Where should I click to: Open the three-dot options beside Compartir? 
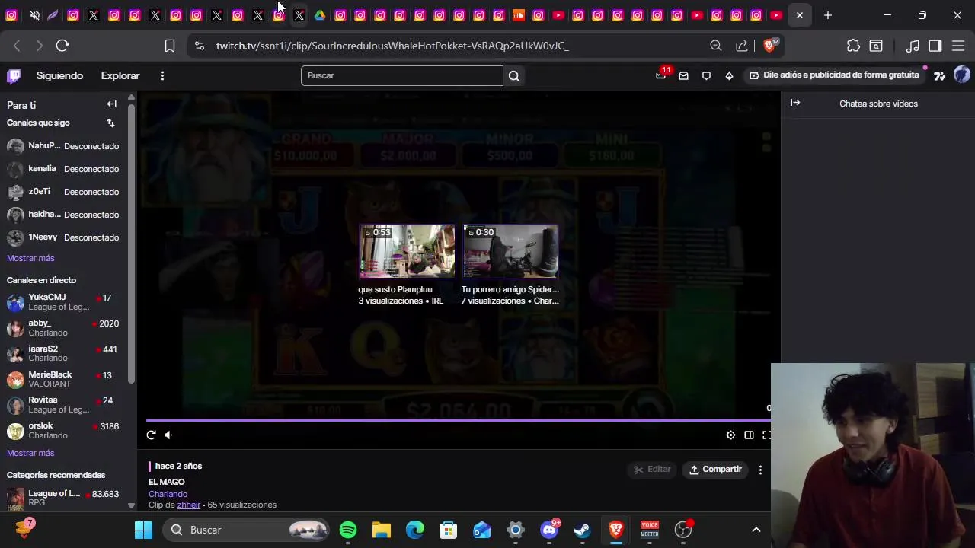760,470
